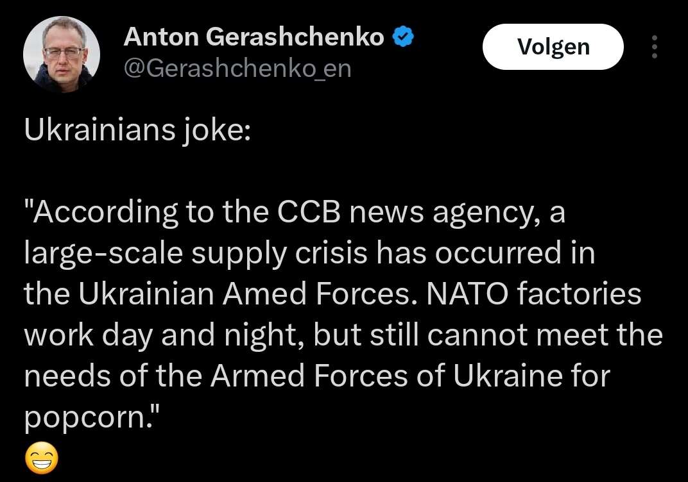Click the word 'factories' in the tweet
The height and width of the screenshot is (482, 688).
point(579,294)
